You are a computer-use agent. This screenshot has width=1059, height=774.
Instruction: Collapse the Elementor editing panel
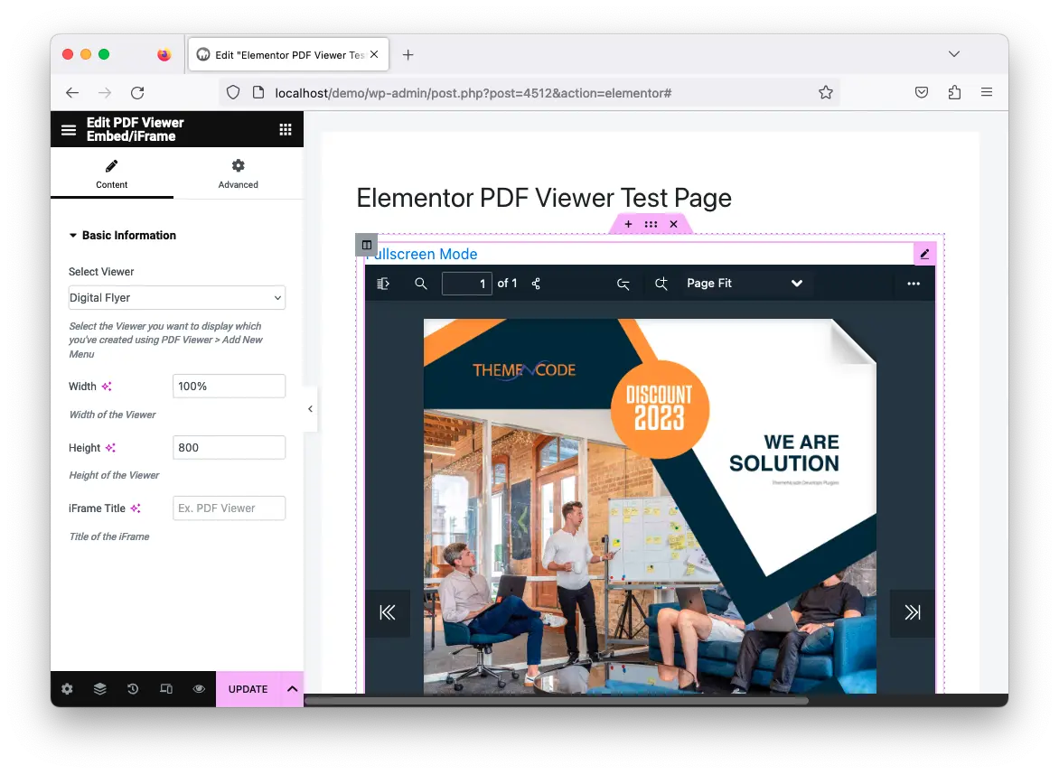[310, 409]
